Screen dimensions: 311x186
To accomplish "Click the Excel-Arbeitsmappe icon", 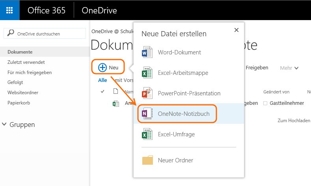I will pos(147,73).
